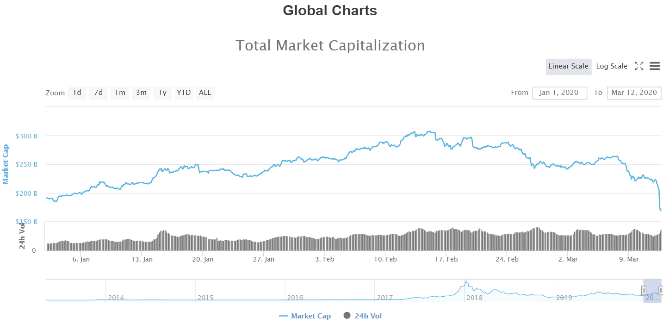663x324 pixels.
Task: Set zoom to 7d
Action: click(x=98, y=93)
